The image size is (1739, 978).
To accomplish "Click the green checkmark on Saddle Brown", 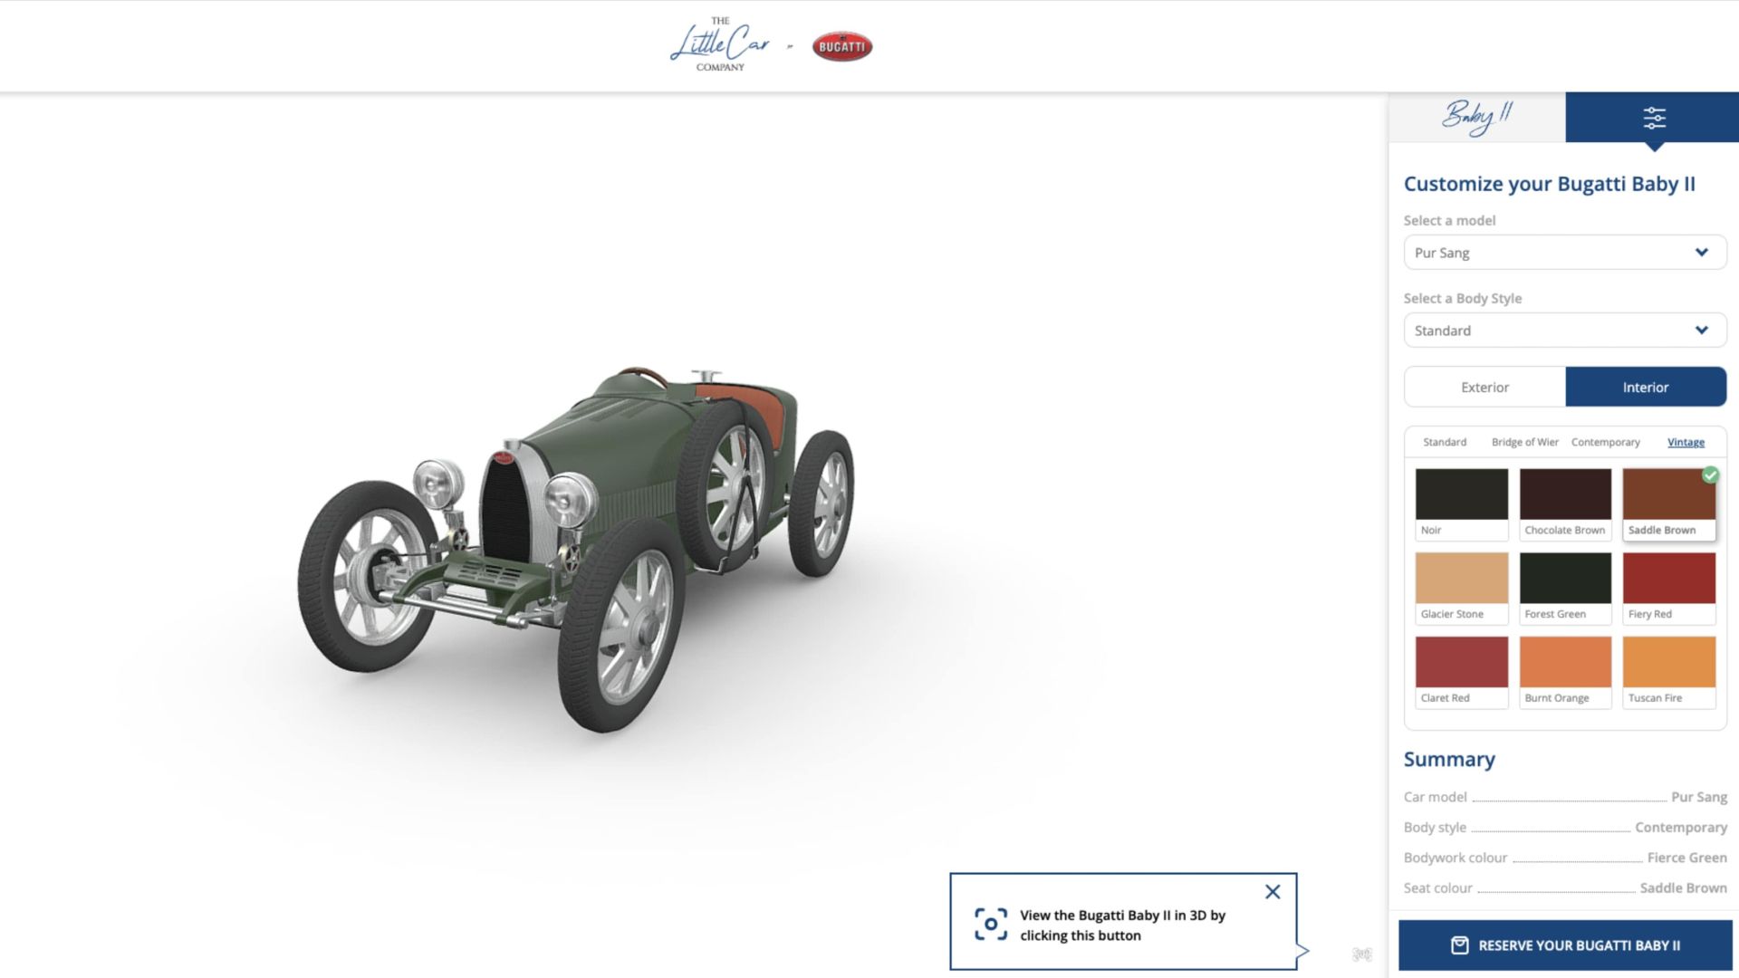I will pos(1710,475).
